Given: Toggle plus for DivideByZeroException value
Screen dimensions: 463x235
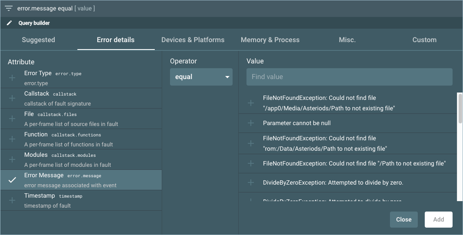Looking at the screenshot, I should coord(251,183).
